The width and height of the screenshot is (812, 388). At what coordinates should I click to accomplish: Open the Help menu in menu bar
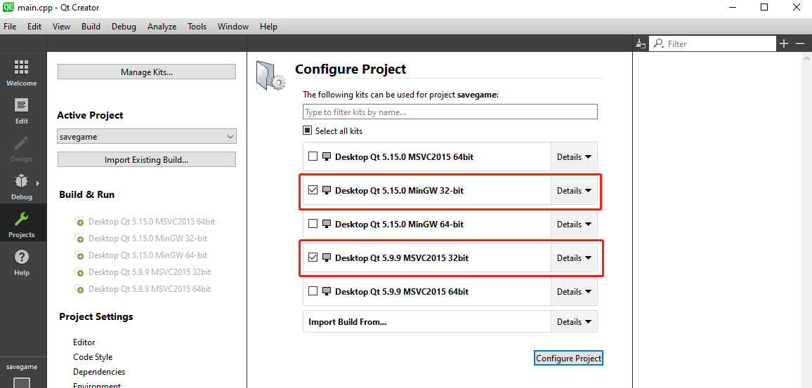(268, 27)
